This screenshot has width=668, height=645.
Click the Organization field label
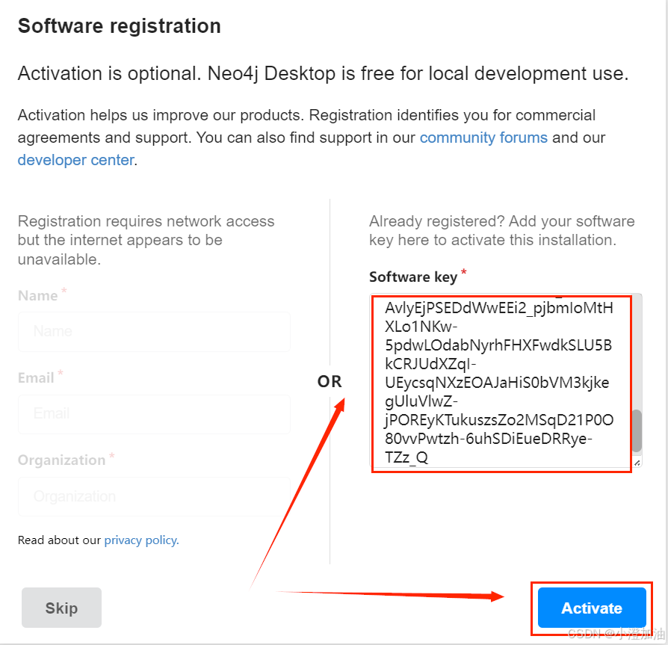click(x=61, y=460)
